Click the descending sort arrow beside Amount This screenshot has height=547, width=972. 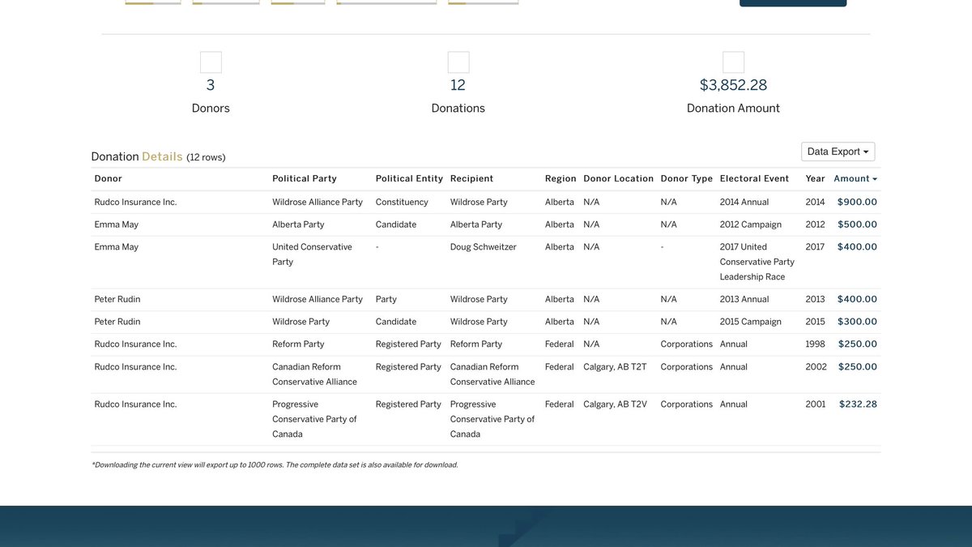[x=876, y=177]
